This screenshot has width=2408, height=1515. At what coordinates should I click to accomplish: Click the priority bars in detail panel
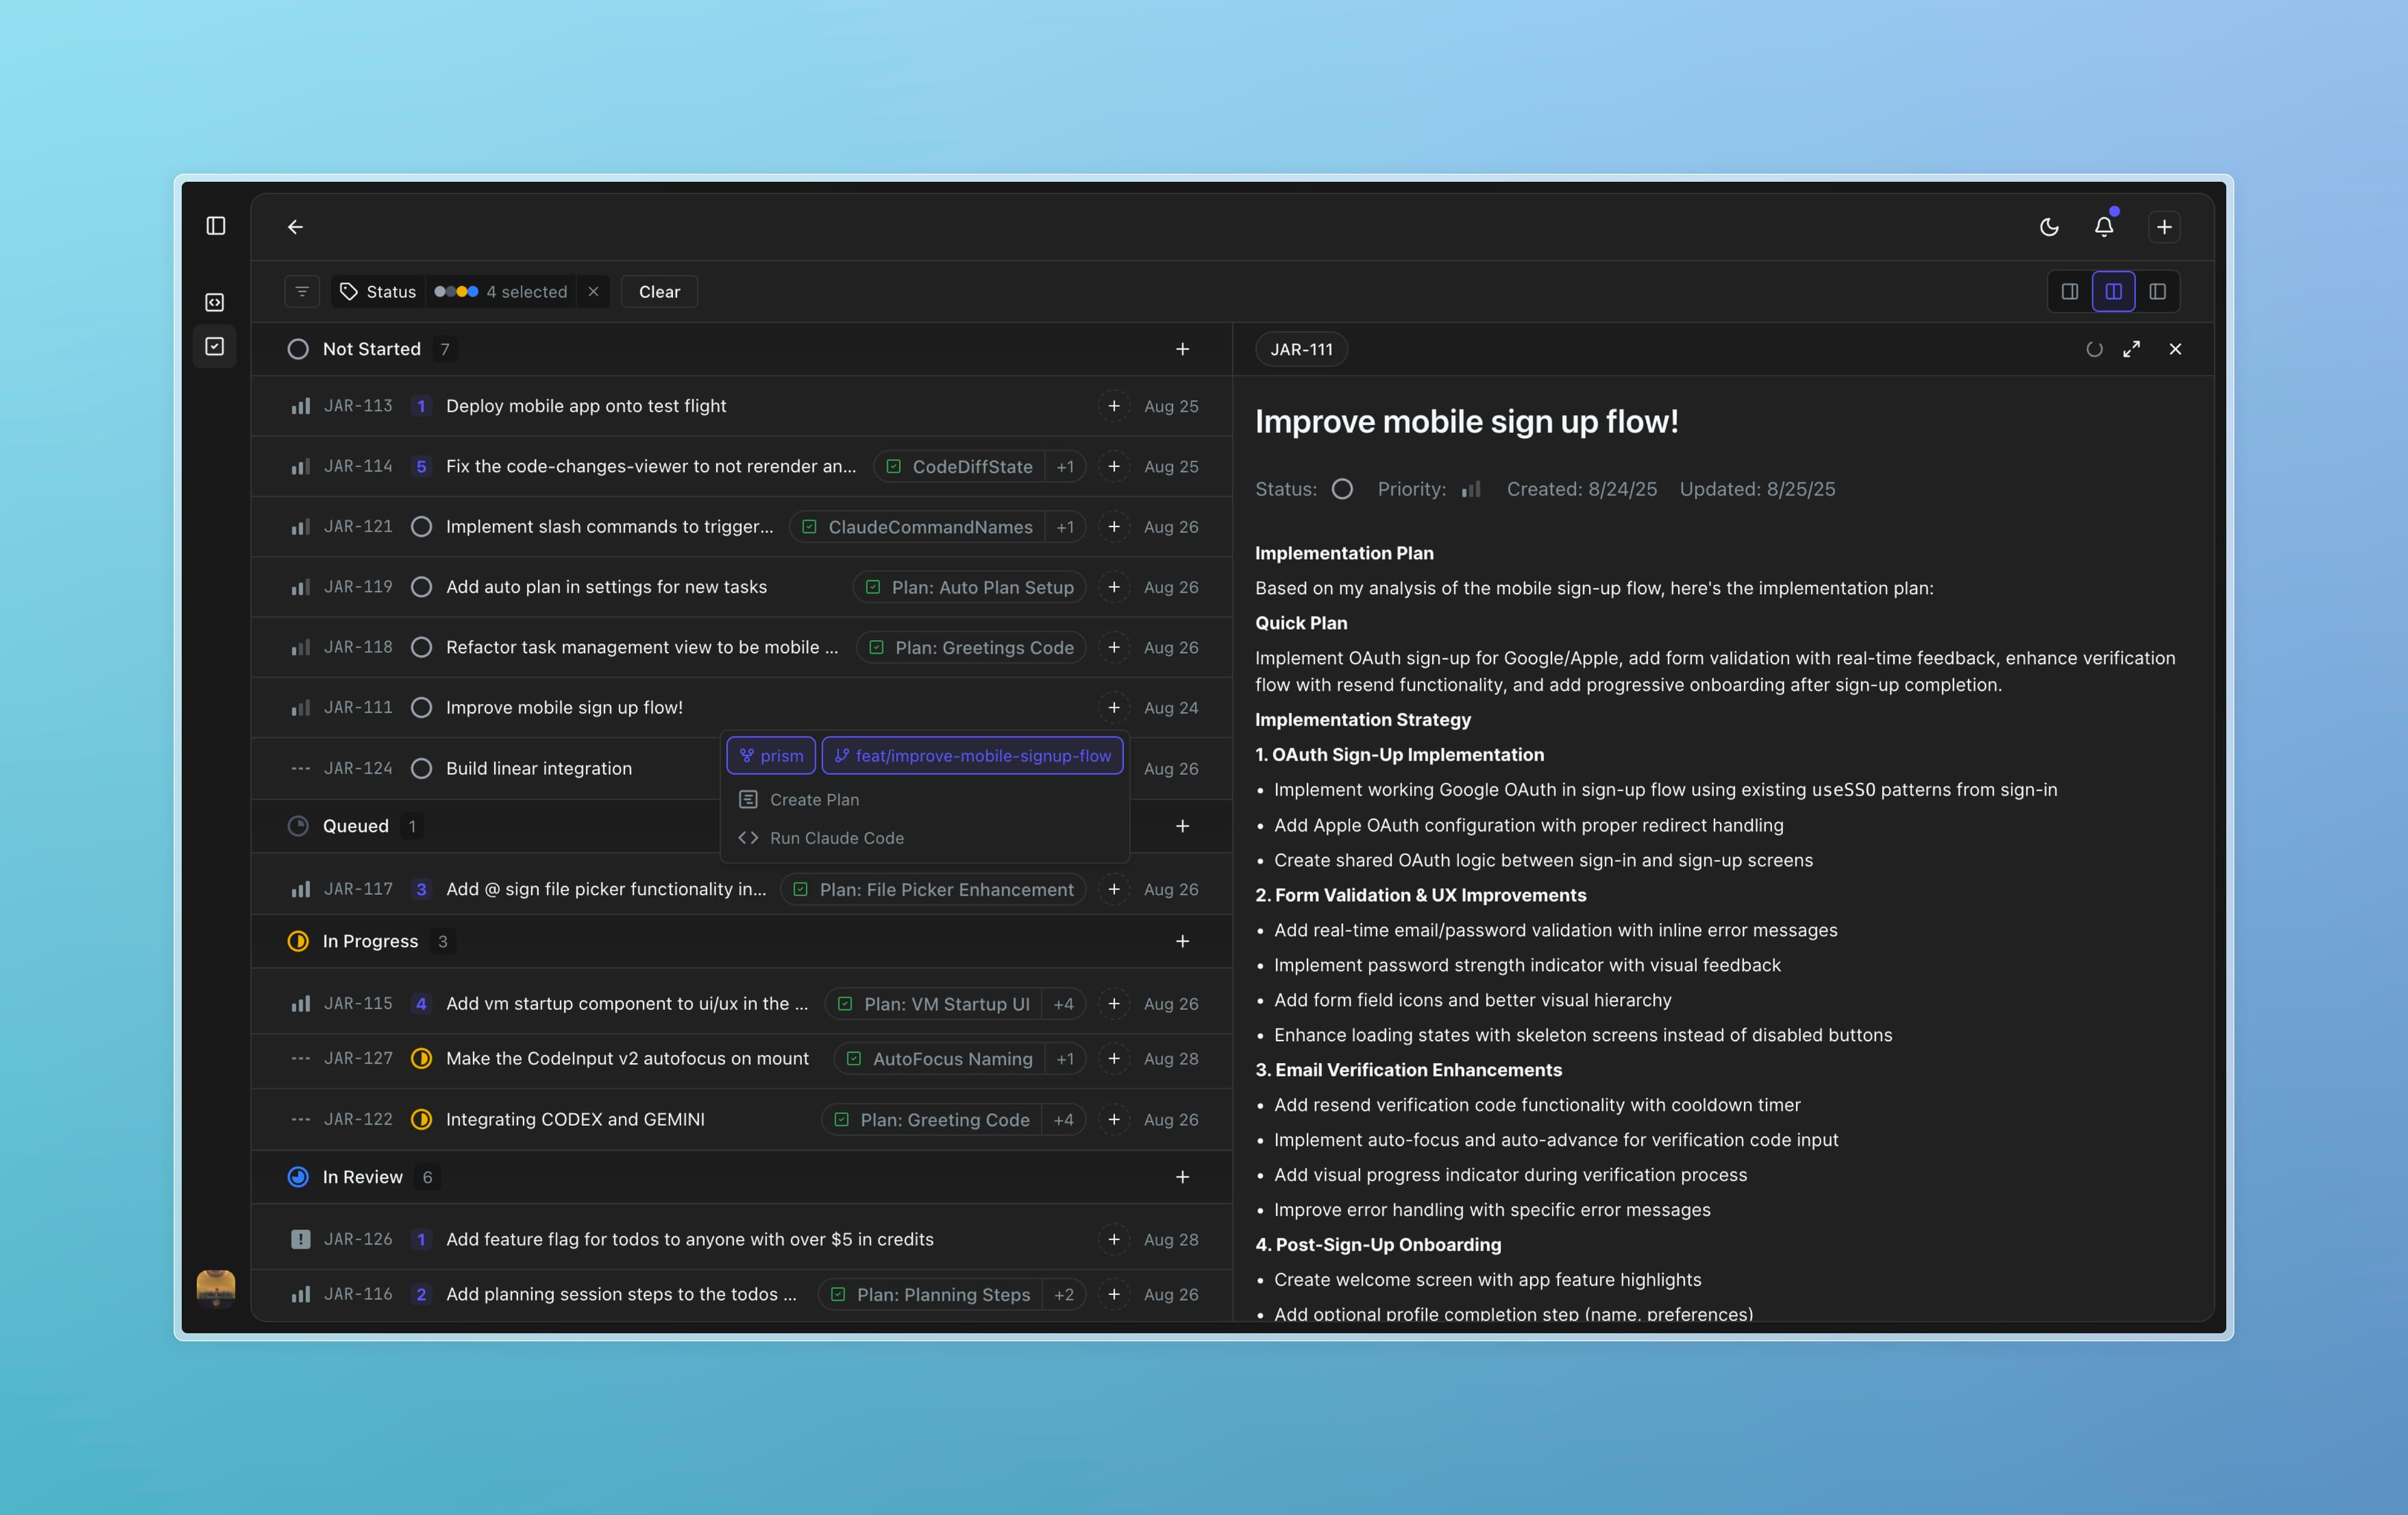1470,489
